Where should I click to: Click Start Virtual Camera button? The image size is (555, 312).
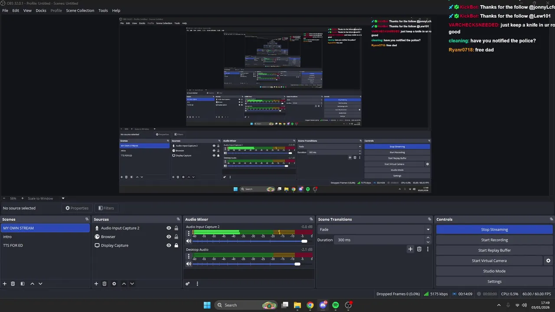(489, 261)
